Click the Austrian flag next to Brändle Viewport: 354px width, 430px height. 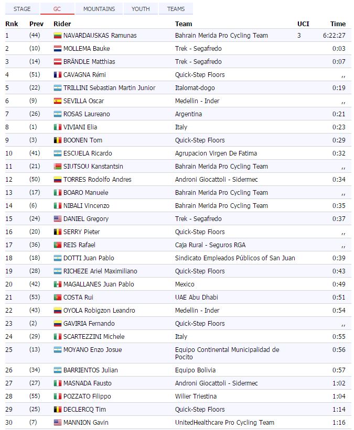[x=58, y=62]
